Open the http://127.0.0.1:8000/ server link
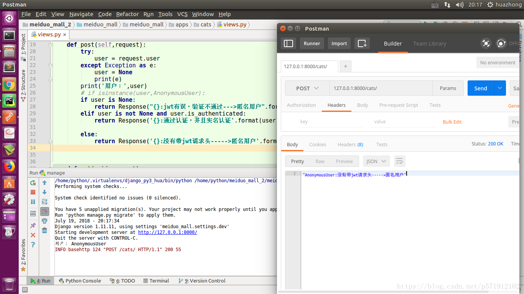Viewport: 524px width, 294px height. [x=168, y=232]
